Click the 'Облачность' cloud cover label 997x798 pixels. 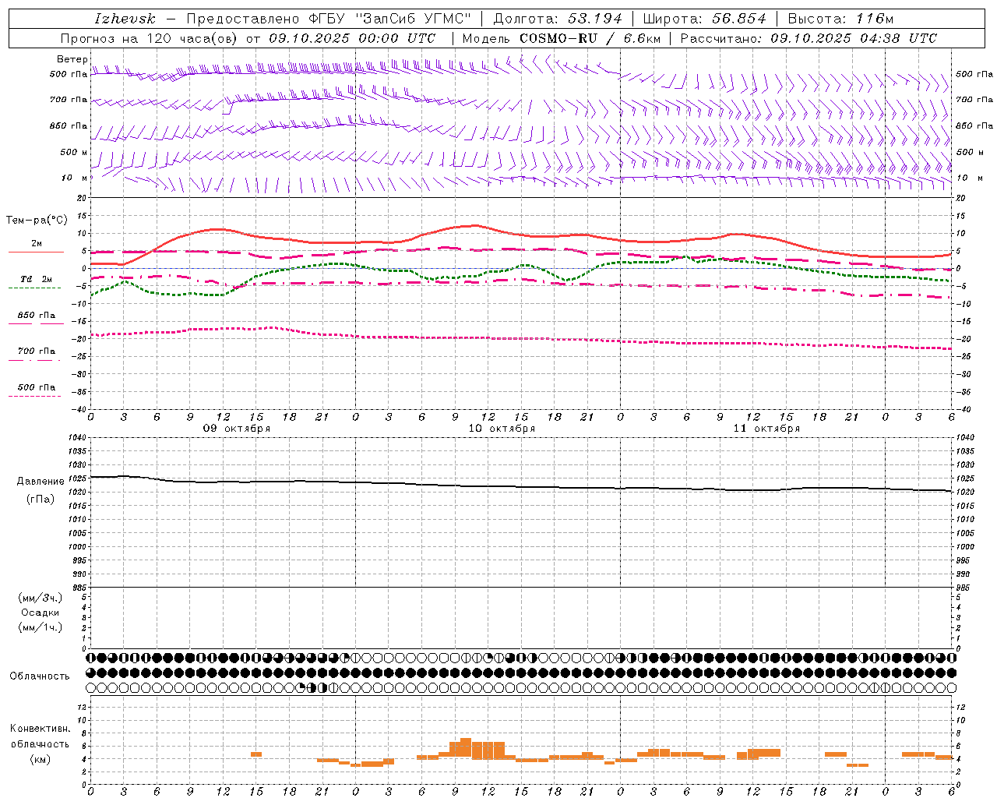point(40,676)
